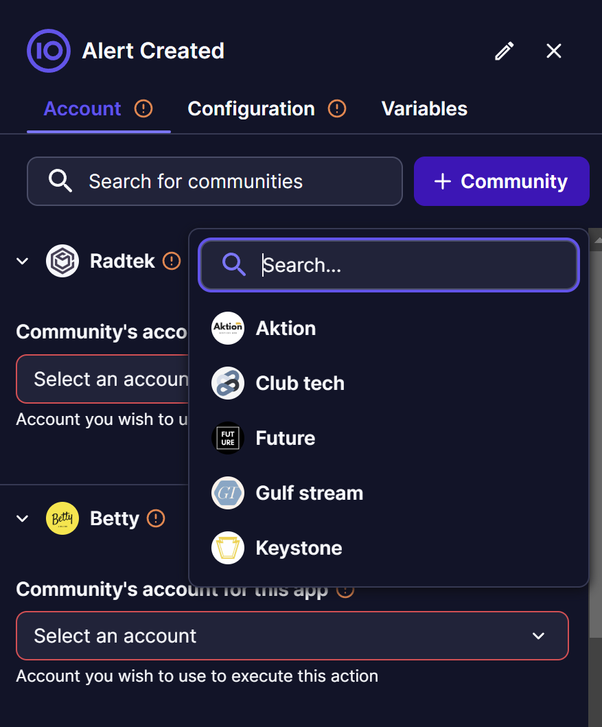Open the Select an account dropdown under Betty

point(292,636)
